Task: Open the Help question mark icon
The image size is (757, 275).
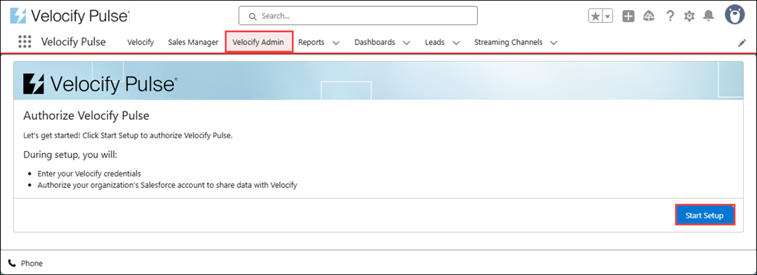Action: pyautogui.click(x=670, y=16)
